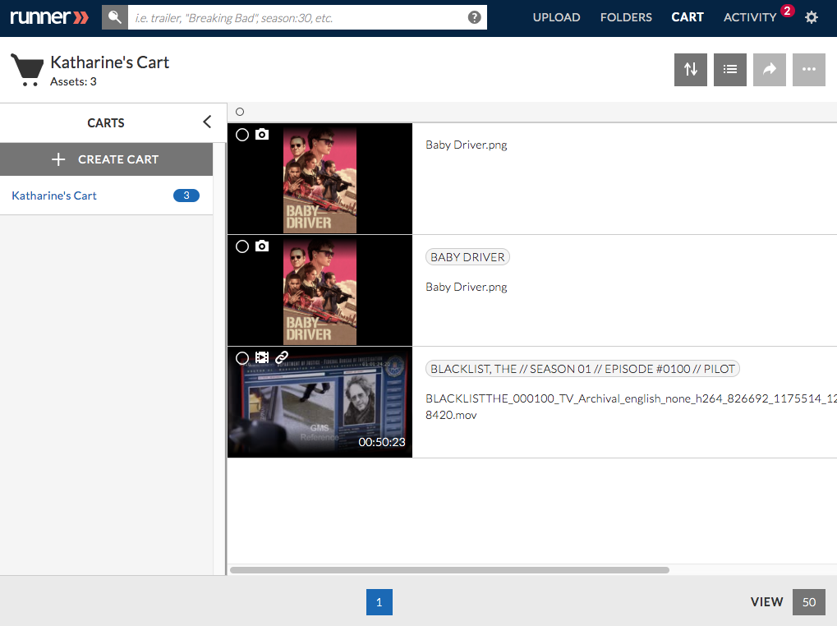Click the 3 count badge in sidebar
This screenshot has width=837, height=626.
pyautogui.click(x=186, y=196)
